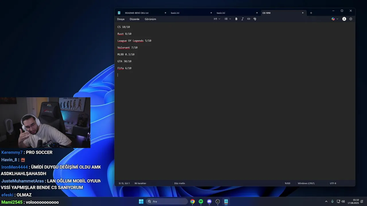Click chat username Keremmy7
Image resolution: width=367 pixels, height=206 pixels.
click(12, 152)
